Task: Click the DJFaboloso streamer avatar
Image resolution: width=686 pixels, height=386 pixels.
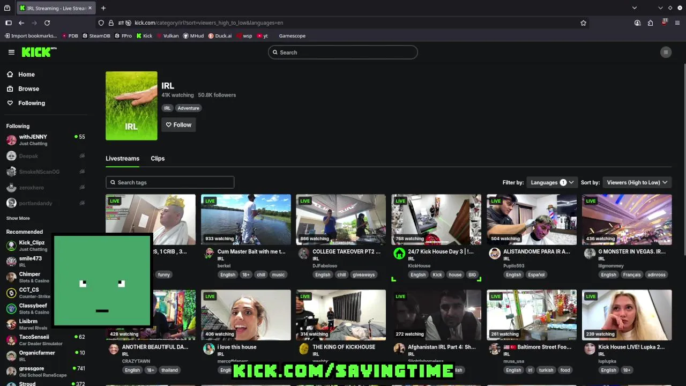Action: click(x=304, y=253)
